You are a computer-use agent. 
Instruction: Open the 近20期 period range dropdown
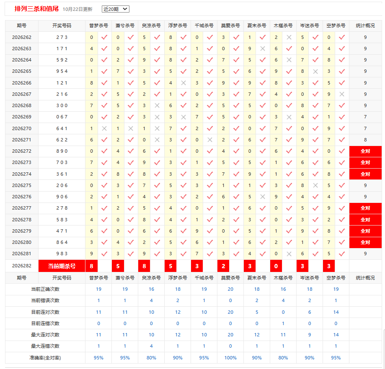(x=115, y=9)
